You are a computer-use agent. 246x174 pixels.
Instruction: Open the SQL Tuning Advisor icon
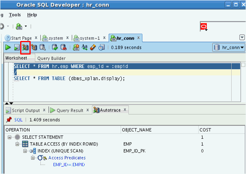pos(43,47)
